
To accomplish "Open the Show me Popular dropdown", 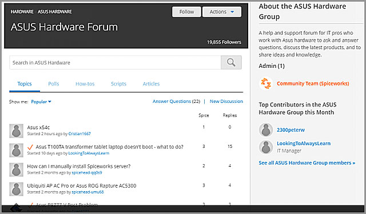I will pyautogui.click(x=41, y=102).
